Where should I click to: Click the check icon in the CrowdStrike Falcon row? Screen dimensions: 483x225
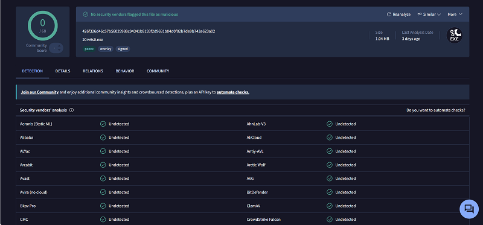[330, 220]
